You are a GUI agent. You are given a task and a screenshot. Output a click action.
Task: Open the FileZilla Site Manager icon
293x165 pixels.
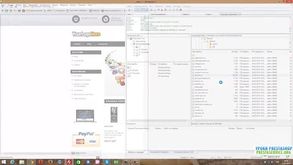(129, 10)
